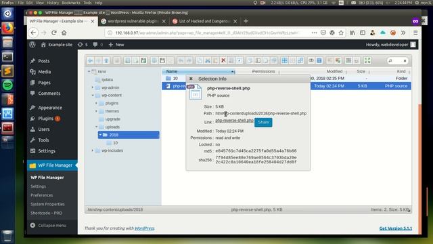Invert file selection via toolbar icon

pyautogui.click(x=300, y=60)
